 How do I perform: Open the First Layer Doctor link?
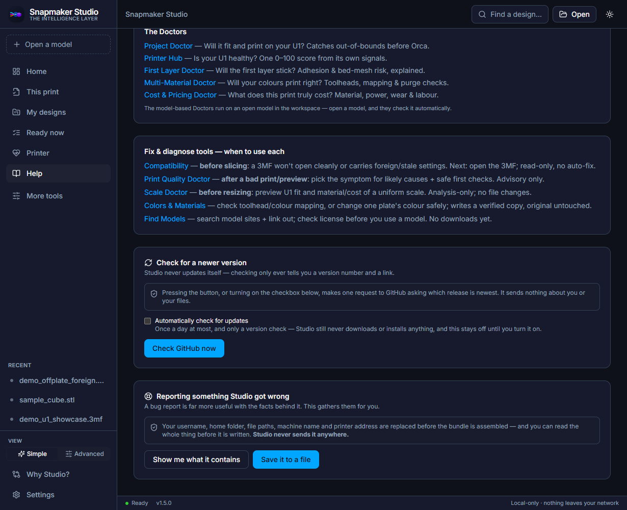[174, 70]
